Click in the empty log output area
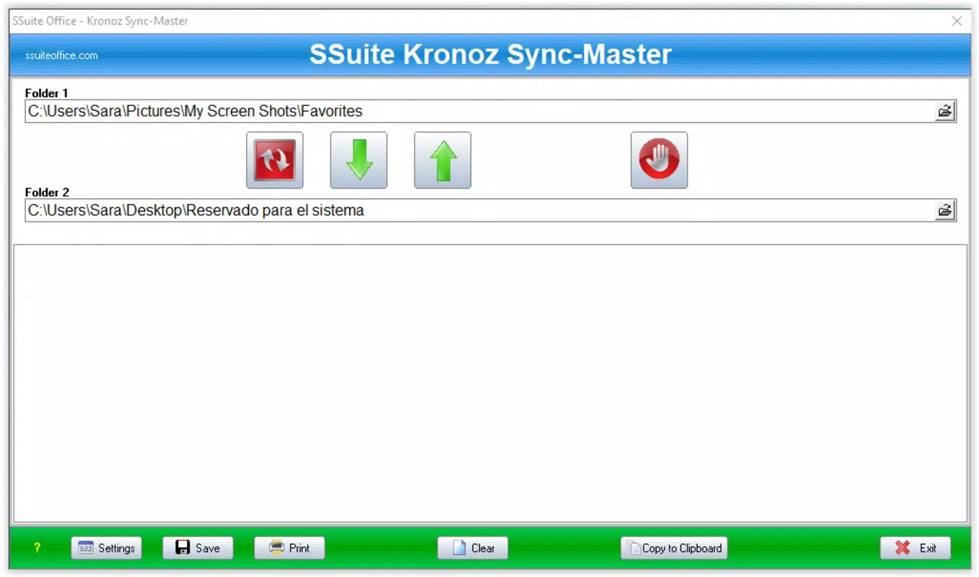 coord(491,383)
